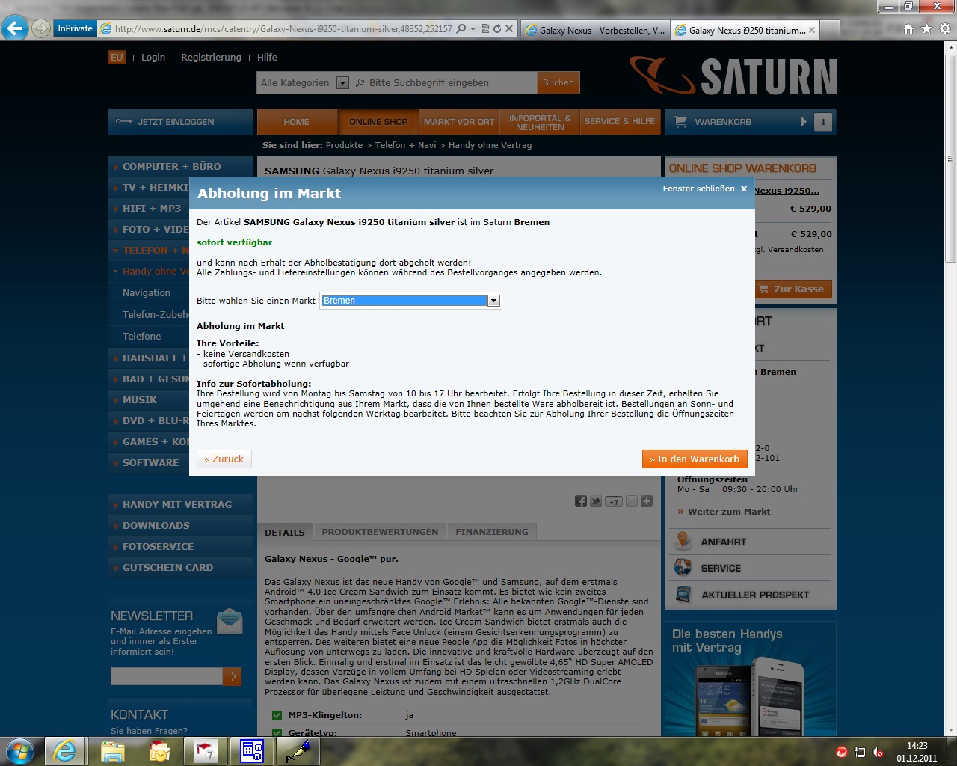Click the Login link
957x766 pixels.
153,57
